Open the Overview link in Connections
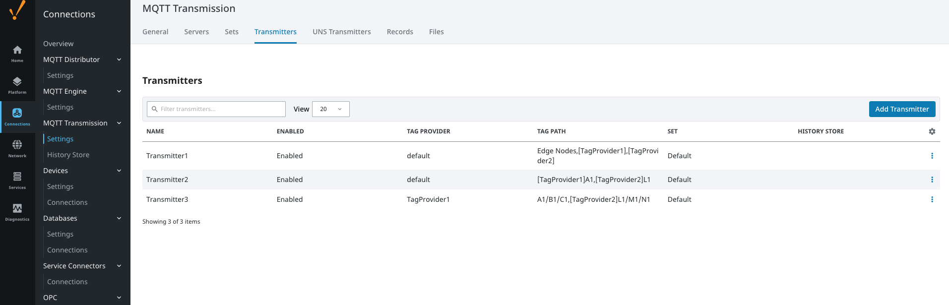Viewport: 949px width, 305px height. [x=58, y=44]
